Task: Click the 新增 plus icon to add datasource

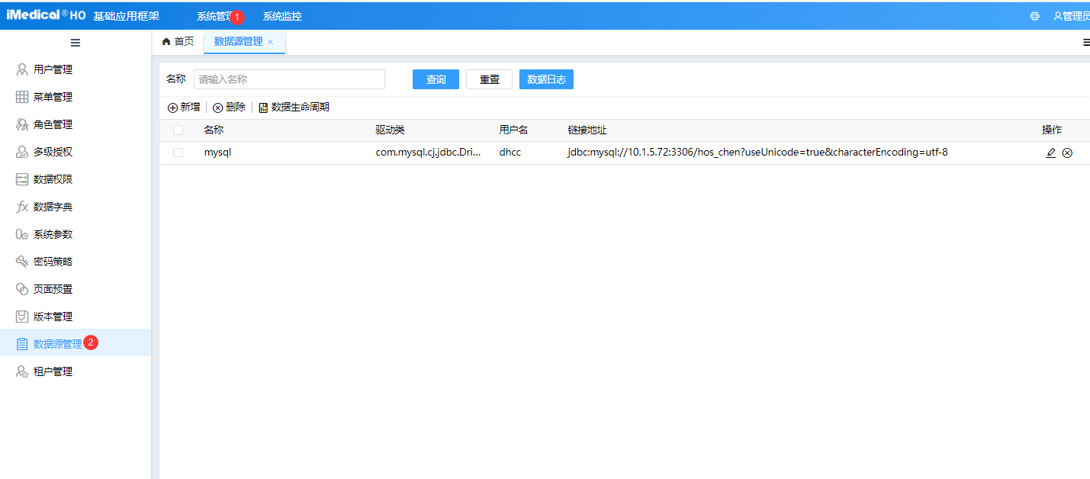Action: pyautogui.click(x=172, y=107)
